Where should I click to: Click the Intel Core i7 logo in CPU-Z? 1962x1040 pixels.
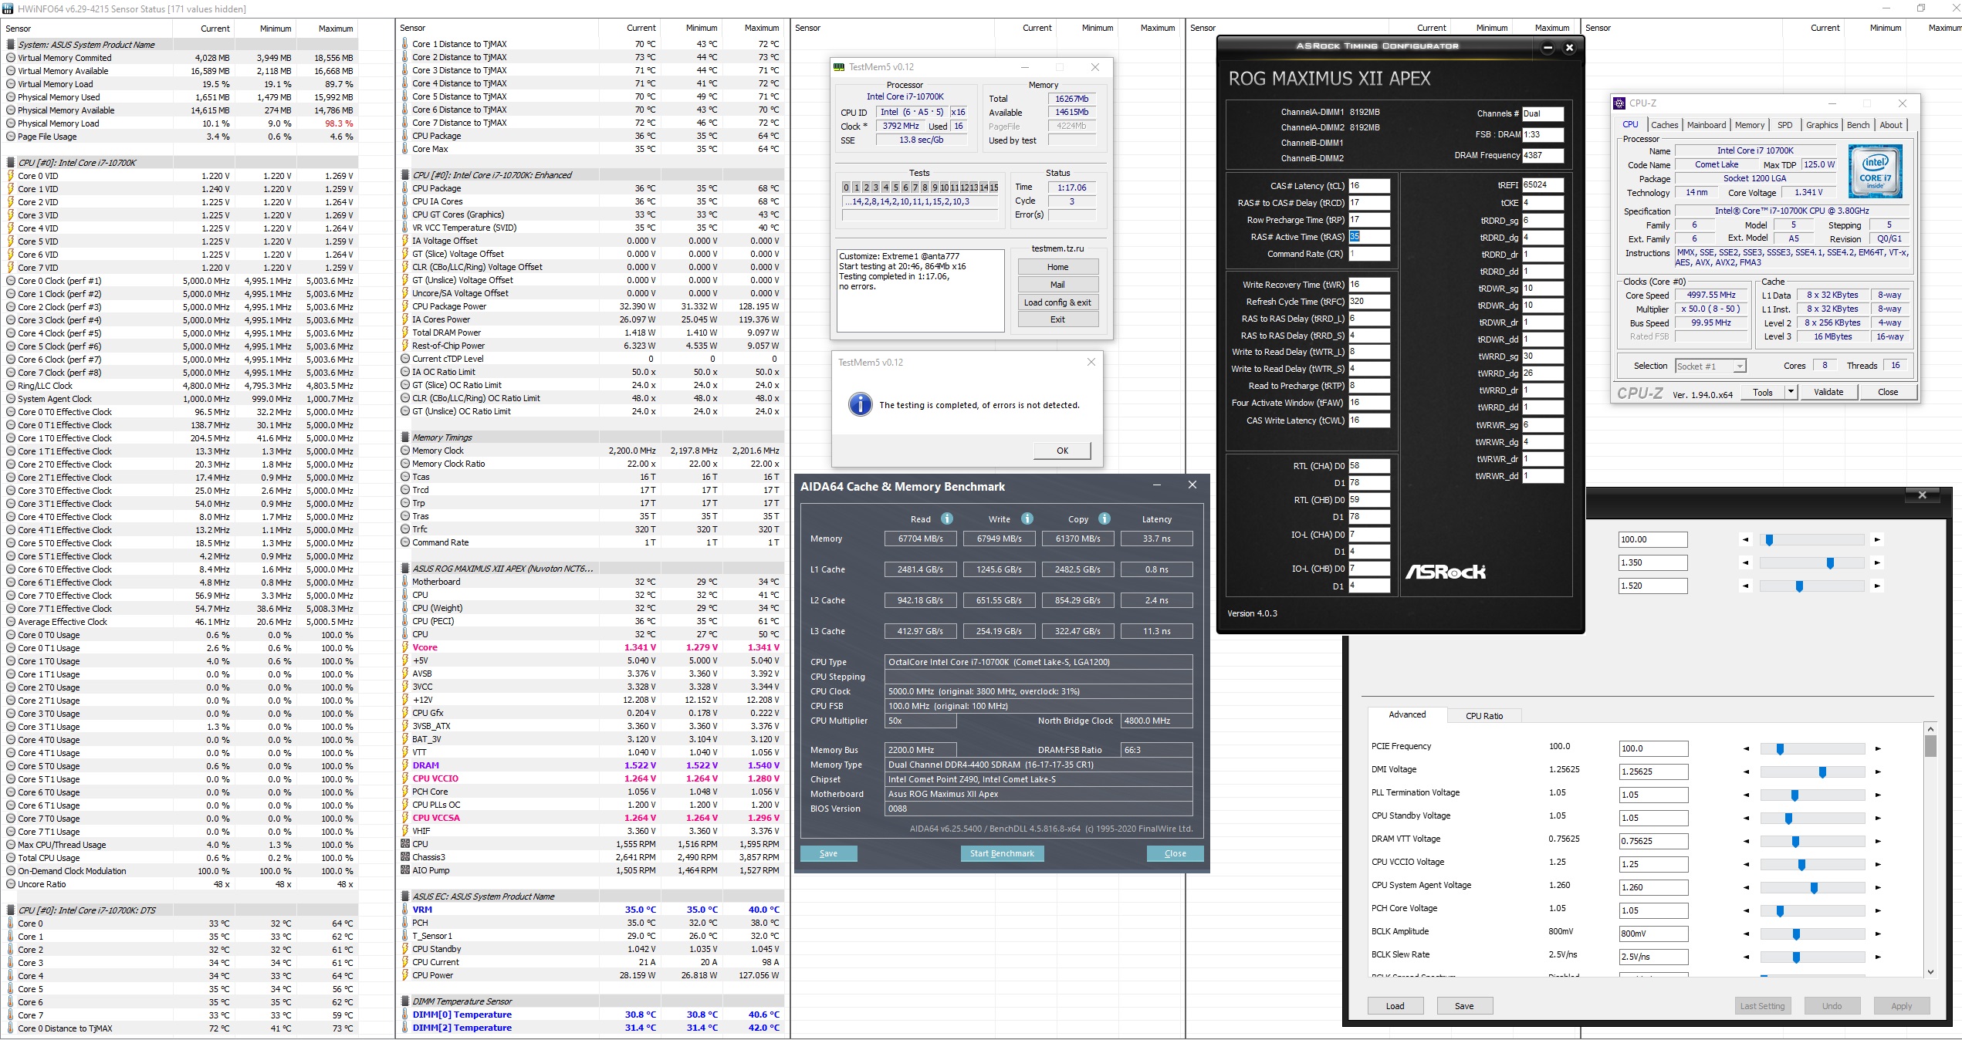1875,171
